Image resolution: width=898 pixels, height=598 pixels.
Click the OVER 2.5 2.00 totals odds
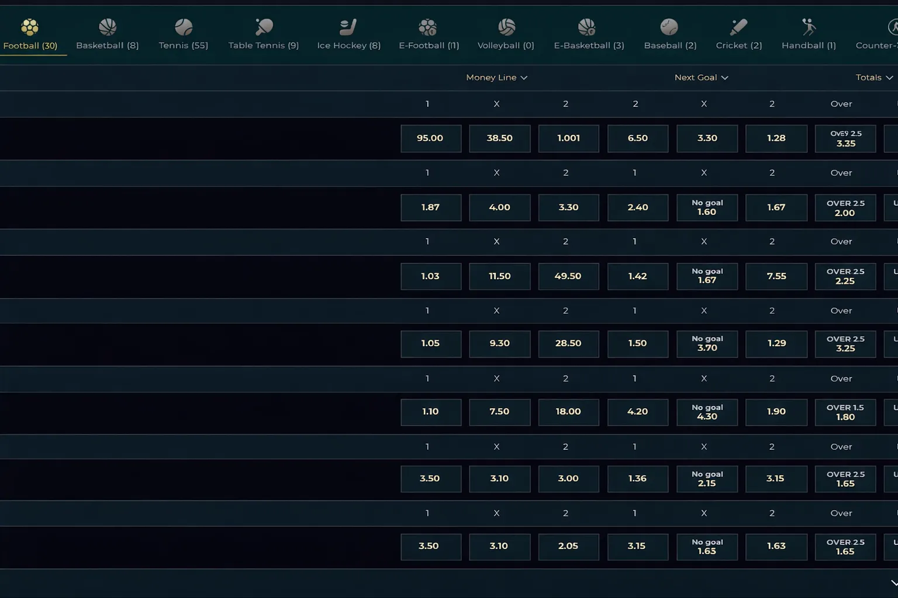pyautogui.click(x=845, y=207)
